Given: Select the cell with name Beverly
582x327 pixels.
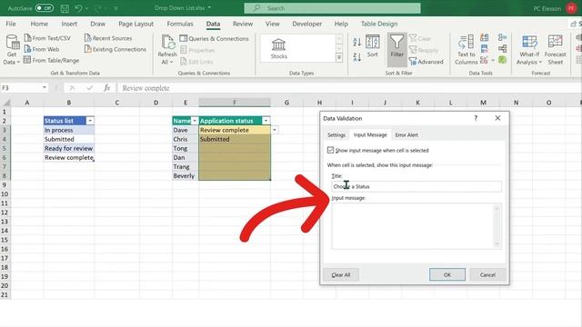Looking at the screenshot, I should click(186, 175).
